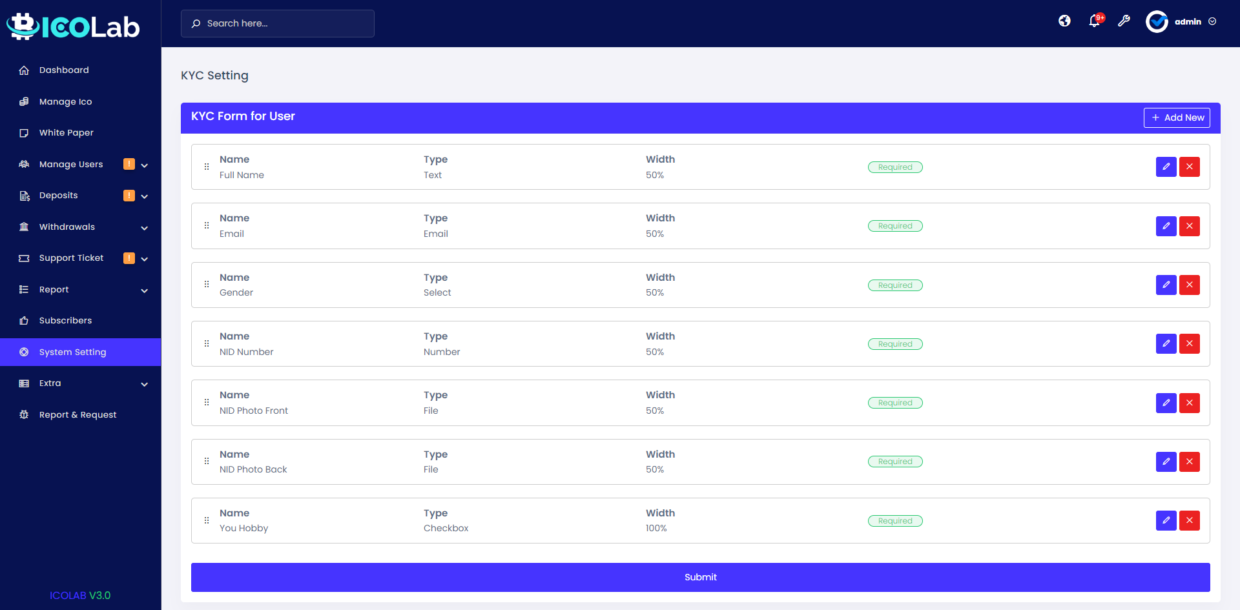The height and width of the screenshot is (610, 1240).
Task: Edit the NID Photo Back field
Action: (1166, 462)
